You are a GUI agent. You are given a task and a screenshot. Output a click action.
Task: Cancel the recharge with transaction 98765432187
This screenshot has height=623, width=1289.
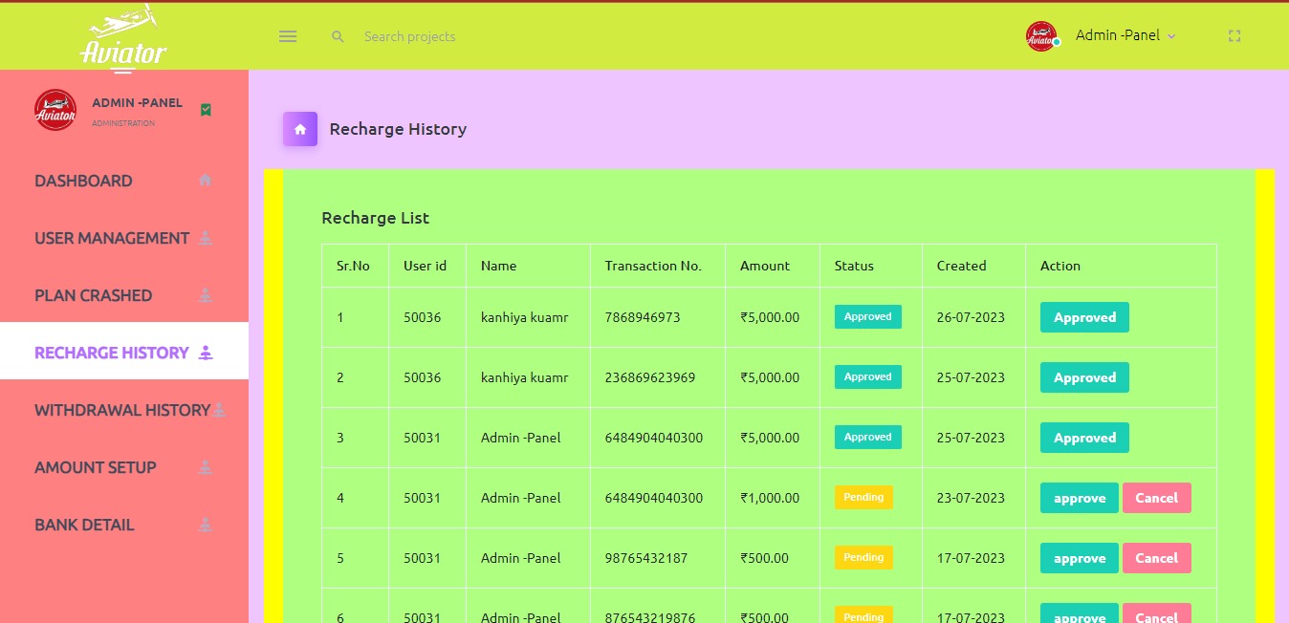click(1156, 558)
